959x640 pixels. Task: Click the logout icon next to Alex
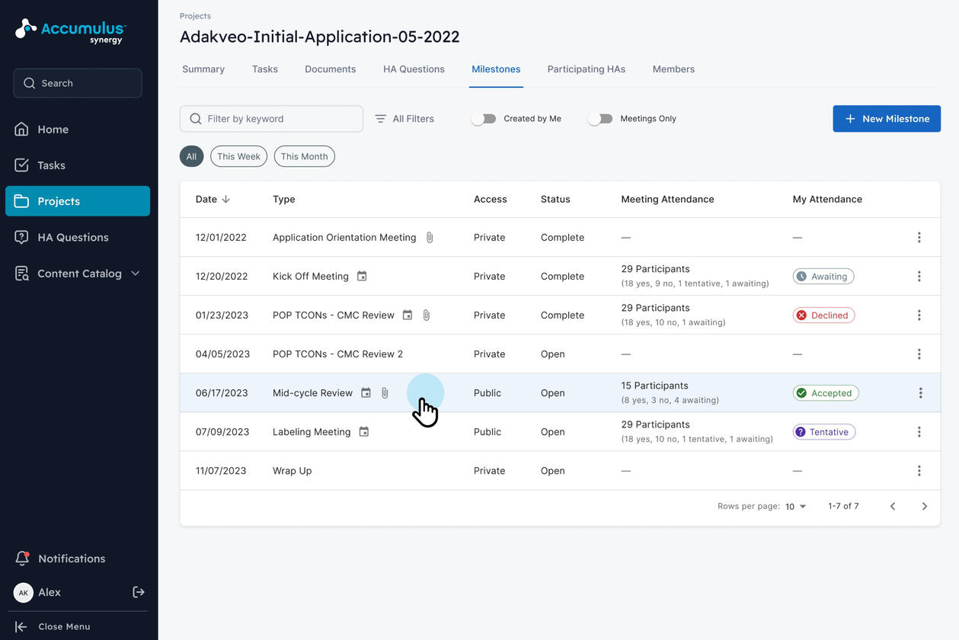(x=139, y=592)
